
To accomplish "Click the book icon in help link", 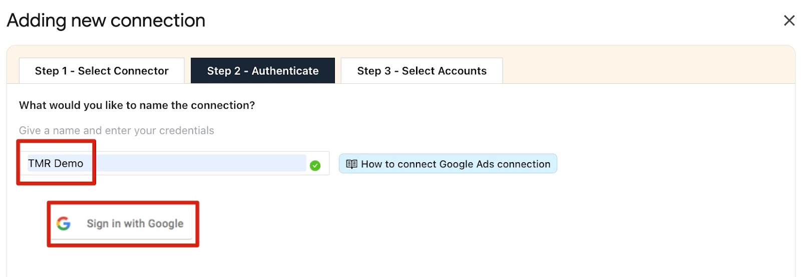I will pyautogui.click(x=351, y=164).
